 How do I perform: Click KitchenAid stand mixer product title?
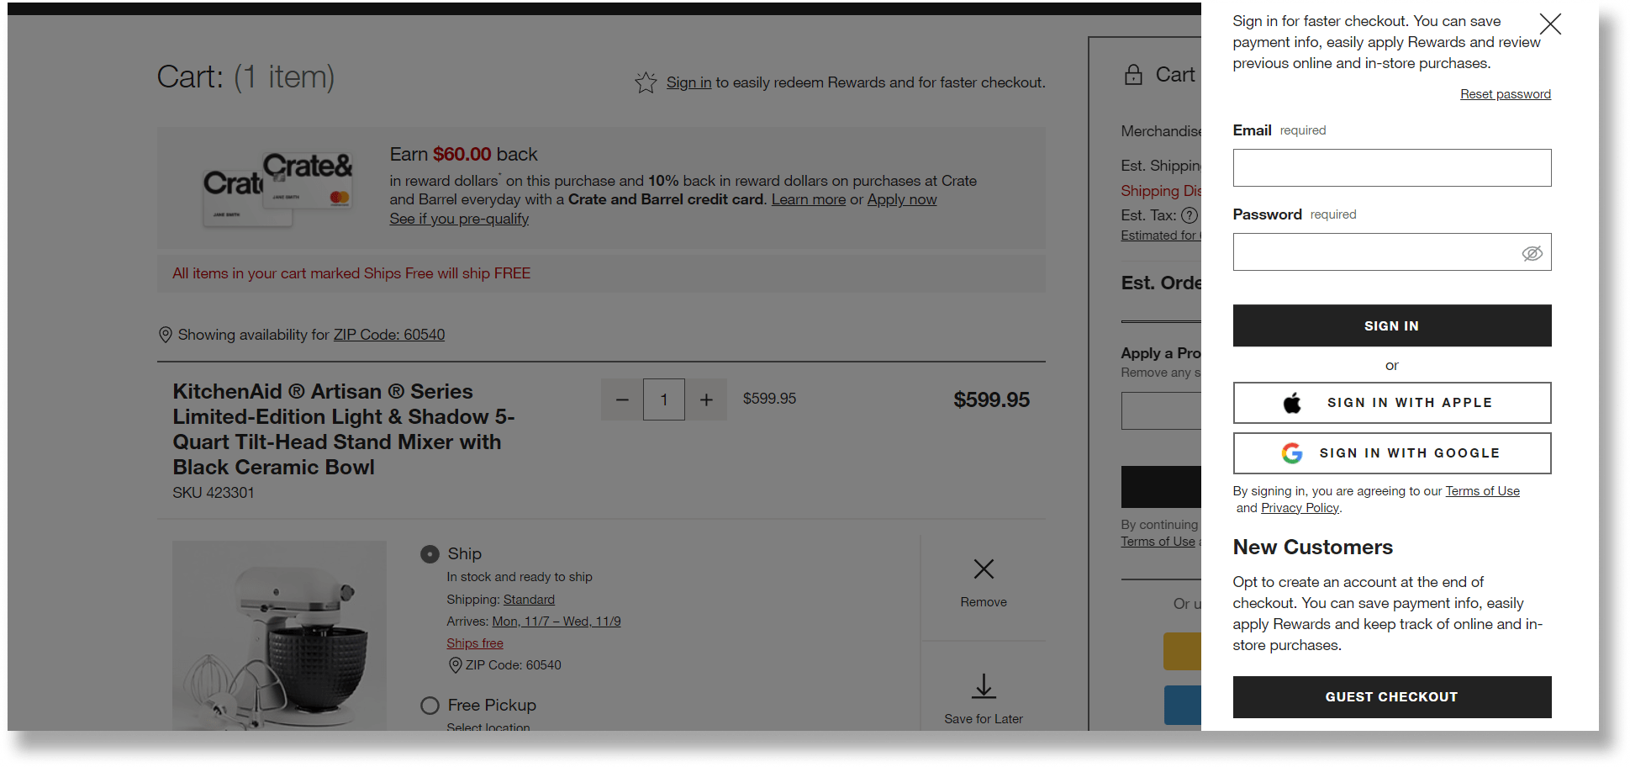coord(344,429)
